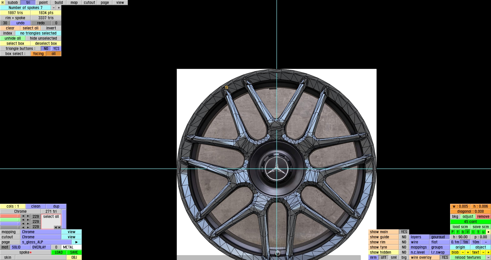Click the cols : 1 field
Image resolution: width=491 pixels, height=260 pixels.
[13, 206]
